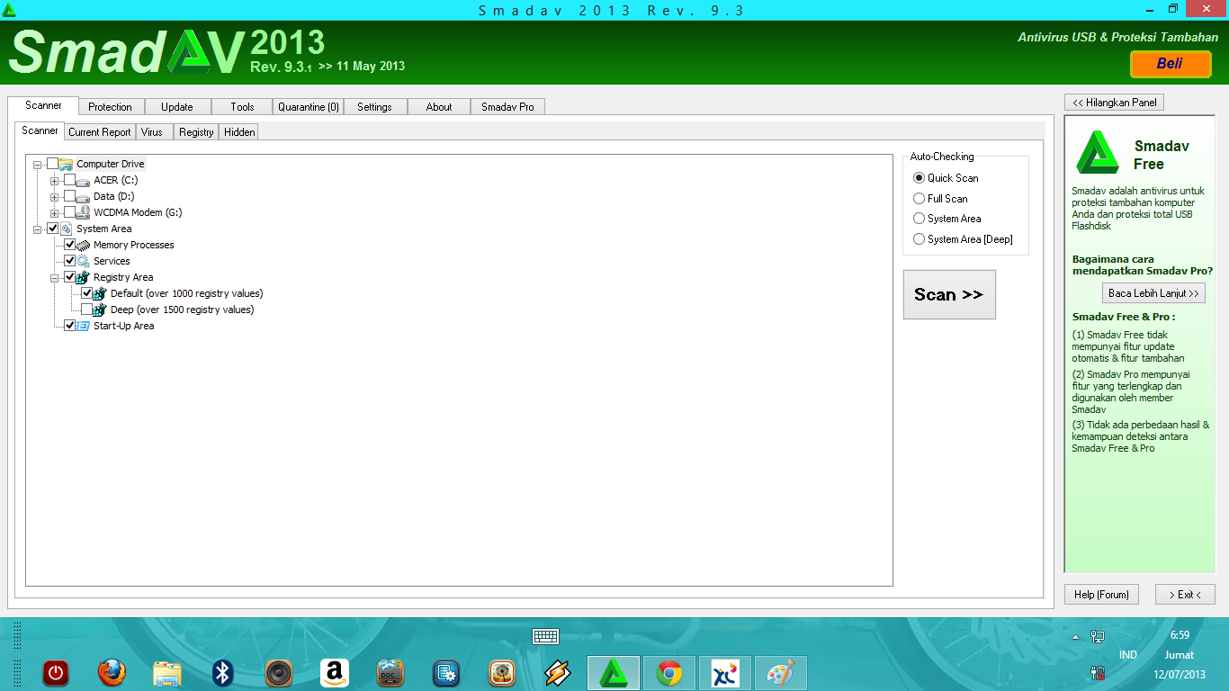
Task: Start scanning with the Scan >> button
Action: [949, 294]
